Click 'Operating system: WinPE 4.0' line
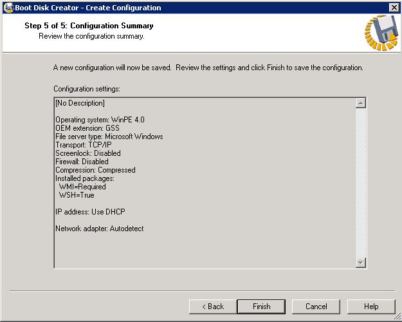Image resolution: width=402 pixels, height=322 pixels. [100, 120]
